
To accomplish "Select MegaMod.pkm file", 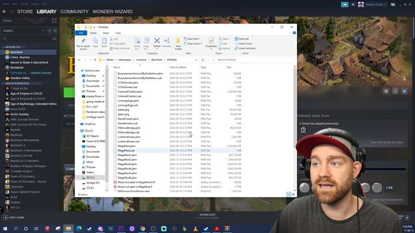I will (x=126, y=146).
